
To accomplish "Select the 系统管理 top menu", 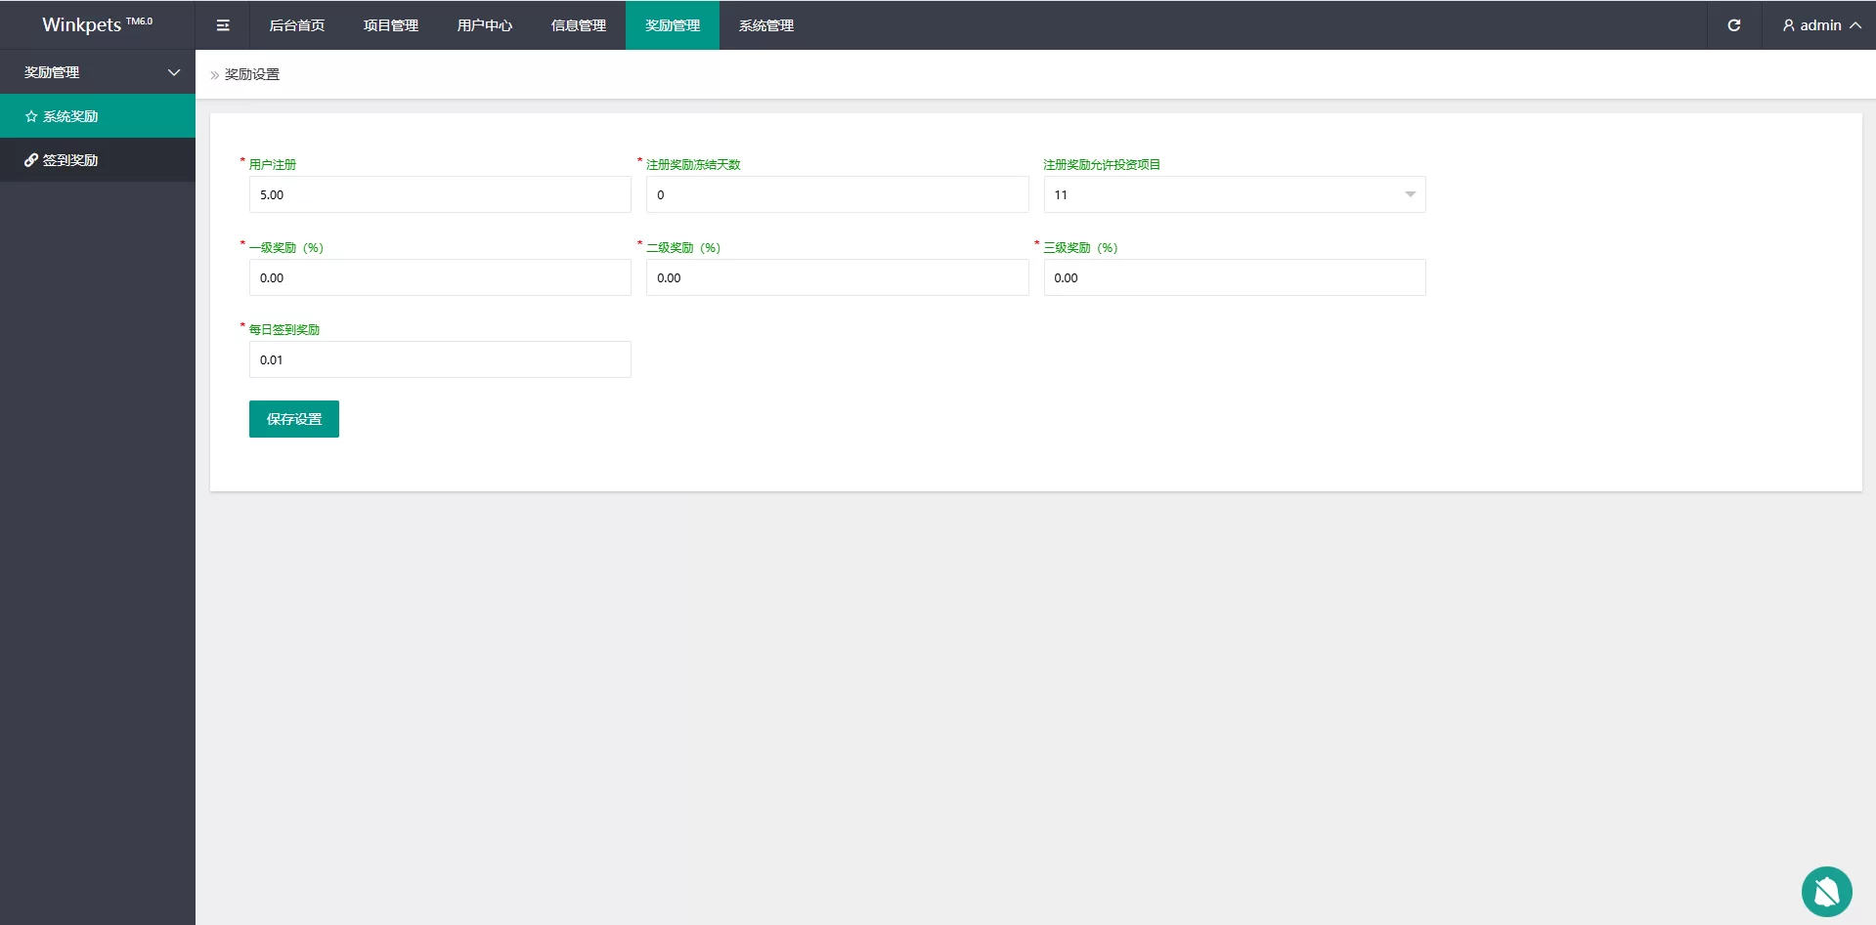I will [765, 25].
